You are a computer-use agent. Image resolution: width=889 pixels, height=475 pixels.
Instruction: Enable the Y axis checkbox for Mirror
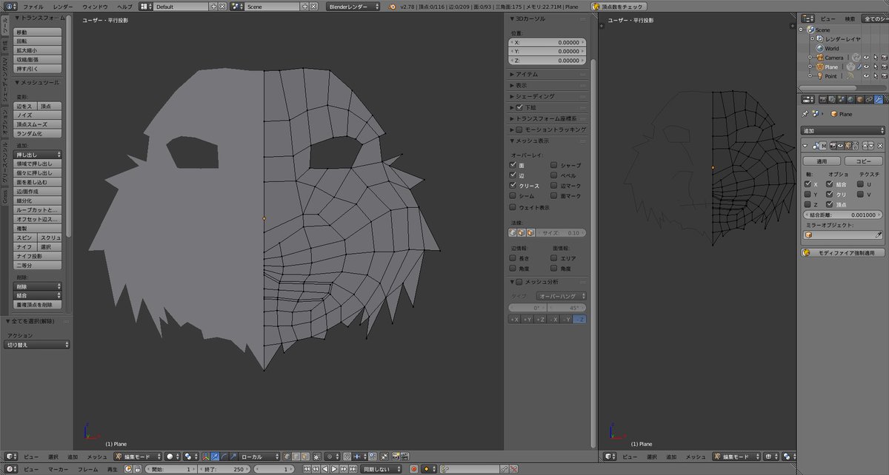808,195
